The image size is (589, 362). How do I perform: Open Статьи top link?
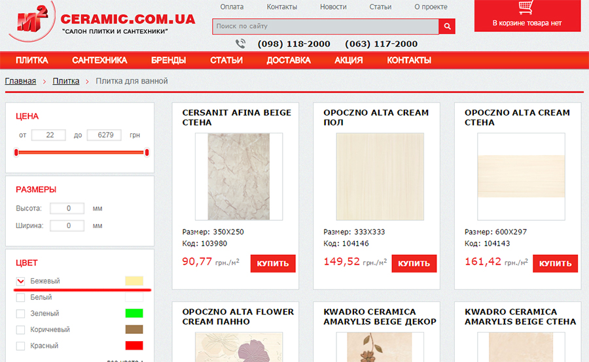(380, 7)
